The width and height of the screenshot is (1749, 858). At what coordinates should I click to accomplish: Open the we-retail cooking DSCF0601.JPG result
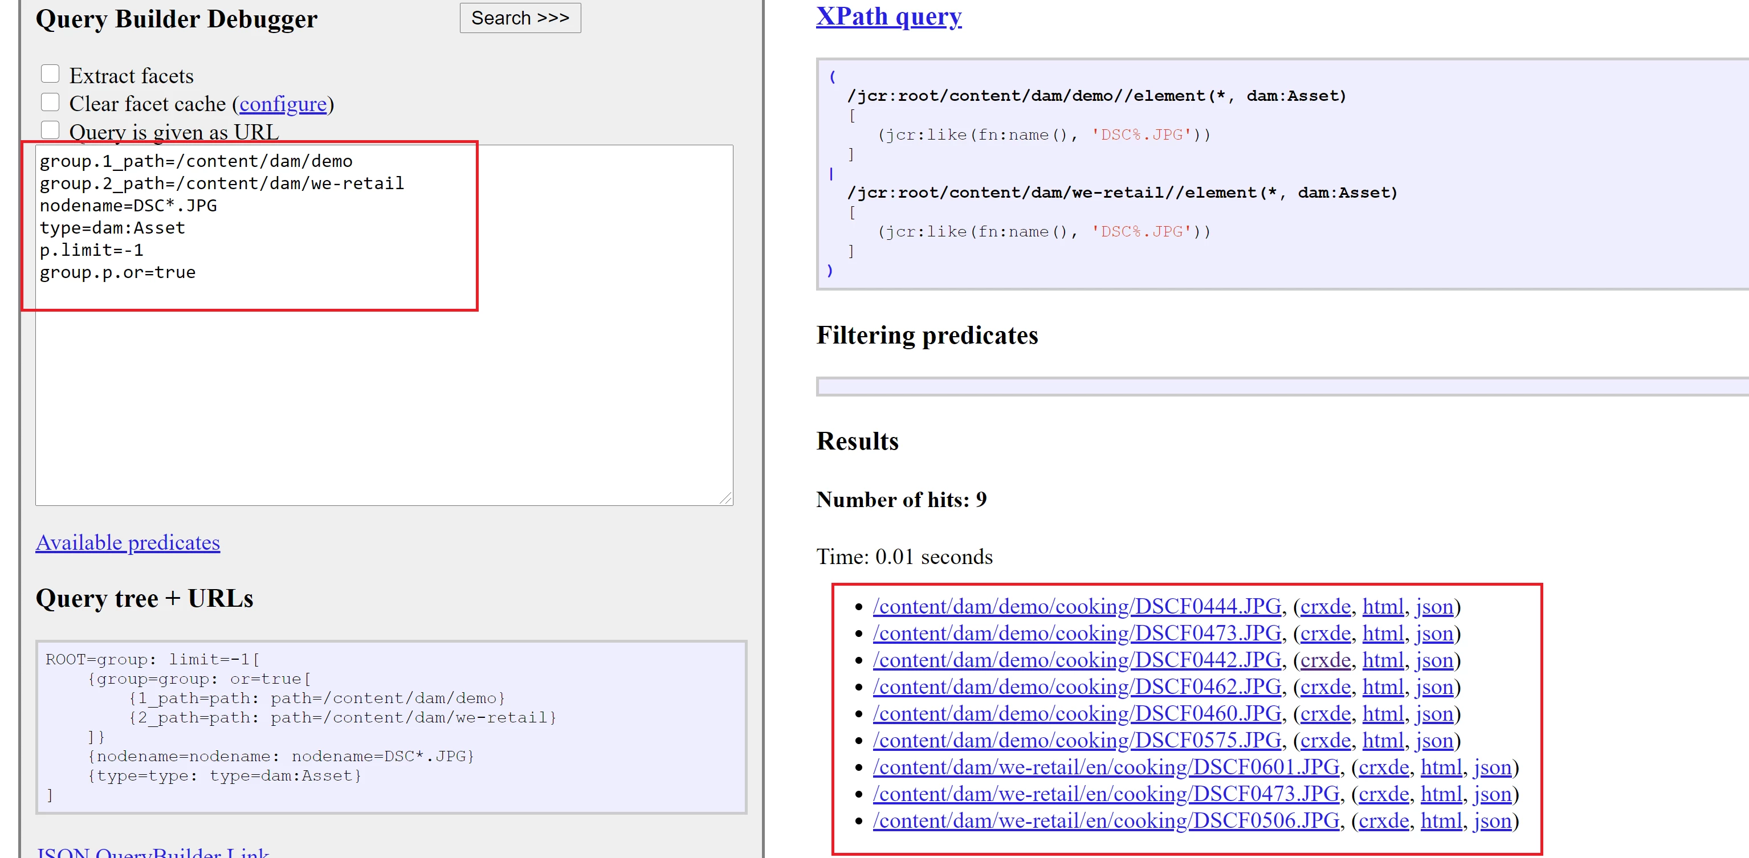1106,767
